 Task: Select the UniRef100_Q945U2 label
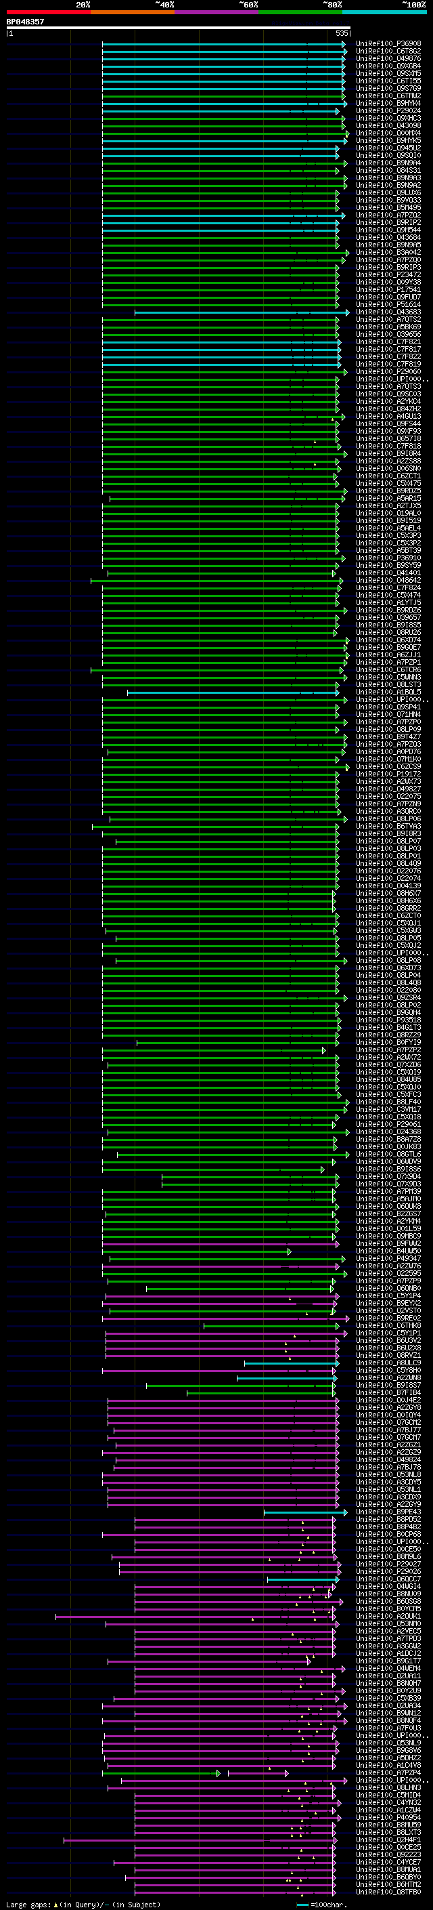[388, 148]
